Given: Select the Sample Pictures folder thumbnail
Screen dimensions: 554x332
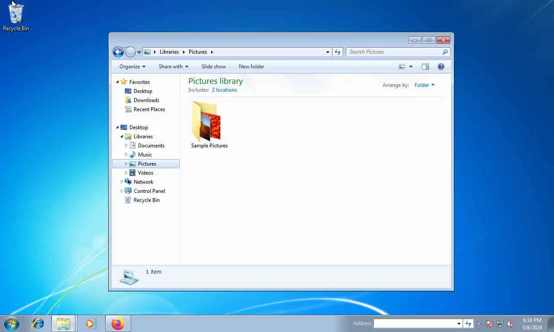Looking at the screenshot, I should click(x=206, y=121).
